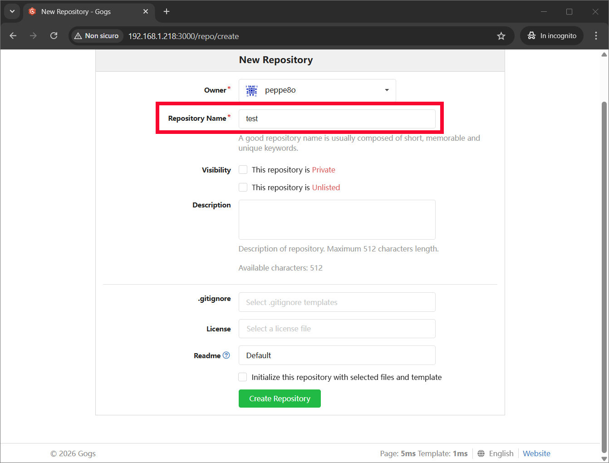Click the incognito mode icon
The height and width of the screenshot is (463, 609).
tap(531, 35)
